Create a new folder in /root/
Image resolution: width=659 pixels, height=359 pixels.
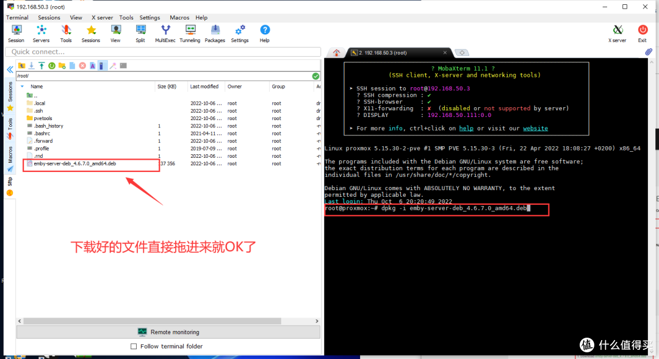tap(62, 65)
